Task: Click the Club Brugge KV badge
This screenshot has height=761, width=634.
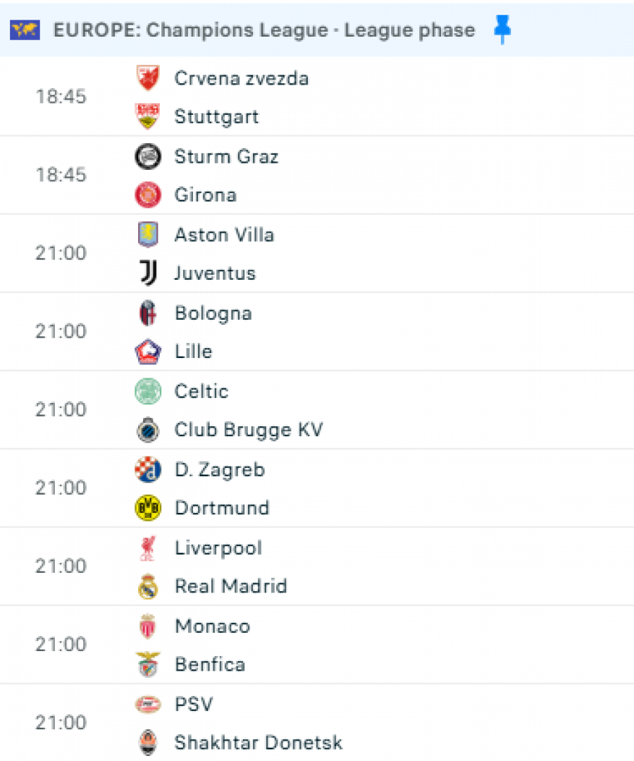Action: [148, 430]
